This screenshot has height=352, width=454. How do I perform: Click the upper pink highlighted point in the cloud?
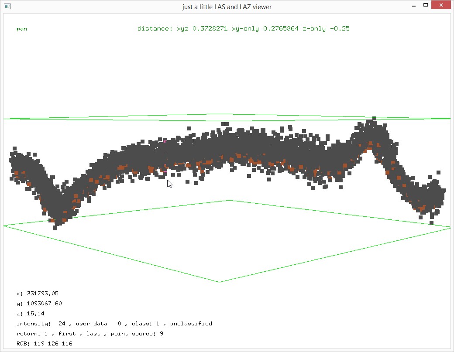tap(165, 141)
